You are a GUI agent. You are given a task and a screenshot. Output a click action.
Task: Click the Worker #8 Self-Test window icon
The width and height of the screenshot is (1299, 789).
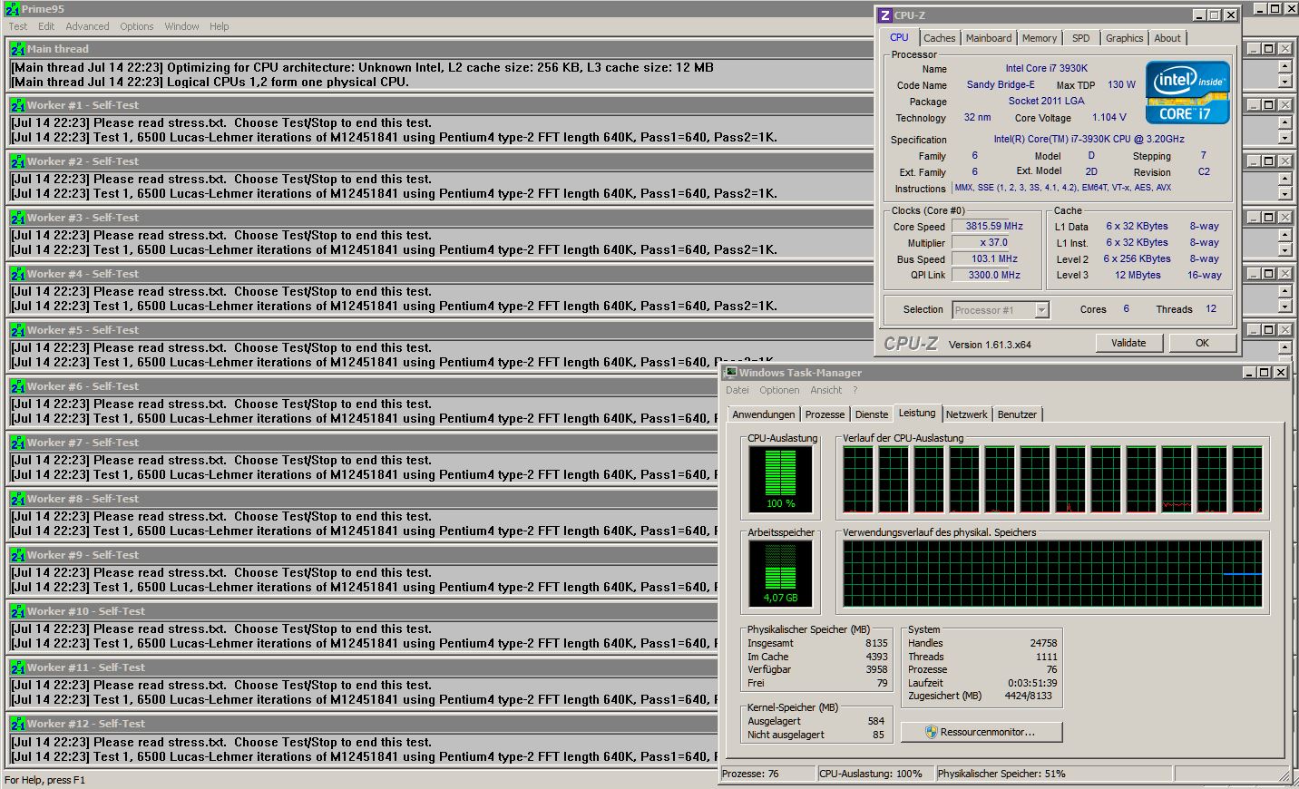click(17, 499)
